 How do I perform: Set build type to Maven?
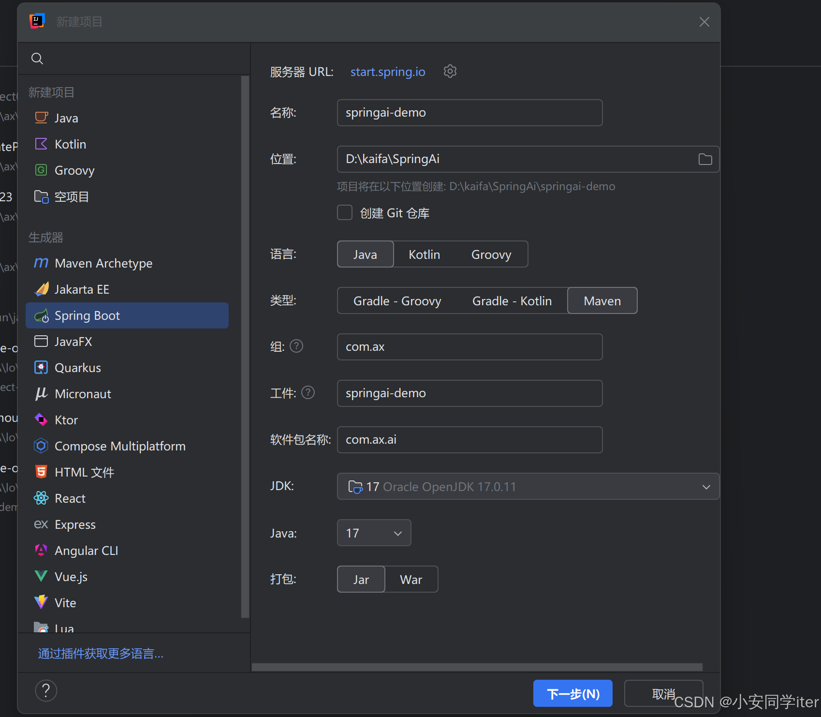(602, 300)
